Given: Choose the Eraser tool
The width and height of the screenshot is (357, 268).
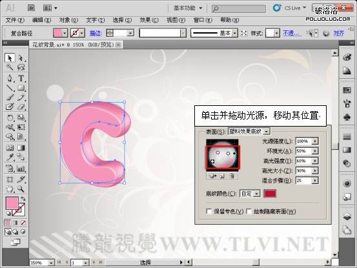Looking at the screenshot, I should click(x=21, y=107).
